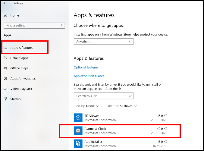
Task: Click the Search this list field
Action: pos(104,96)
